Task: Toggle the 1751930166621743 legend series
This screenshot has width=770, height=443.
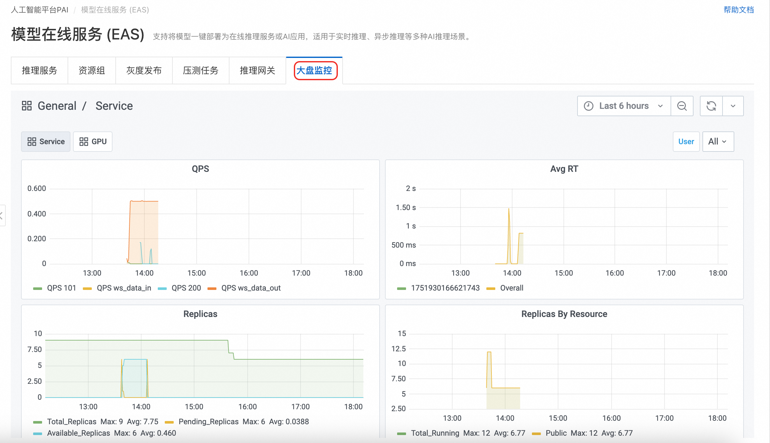Action: coord(445,288)
